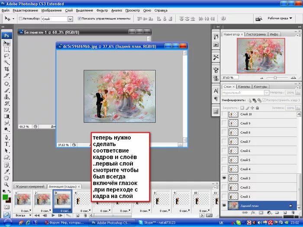
Task: Show Слой 1 visibility box
Action: coord(224,196)
